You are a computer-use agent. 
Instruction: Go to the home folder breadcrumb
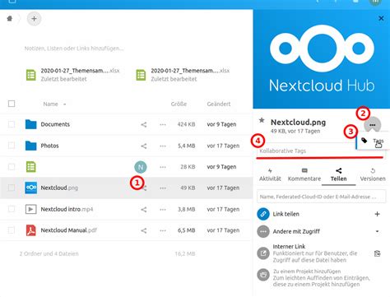coord(10,19)
